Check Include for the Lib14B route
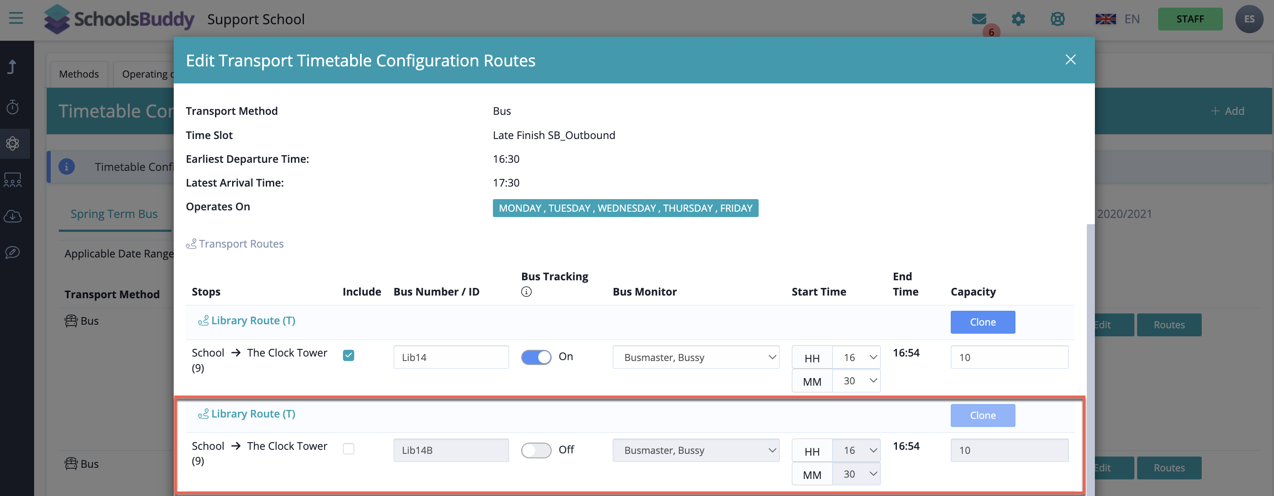 (x=348, y=448)
